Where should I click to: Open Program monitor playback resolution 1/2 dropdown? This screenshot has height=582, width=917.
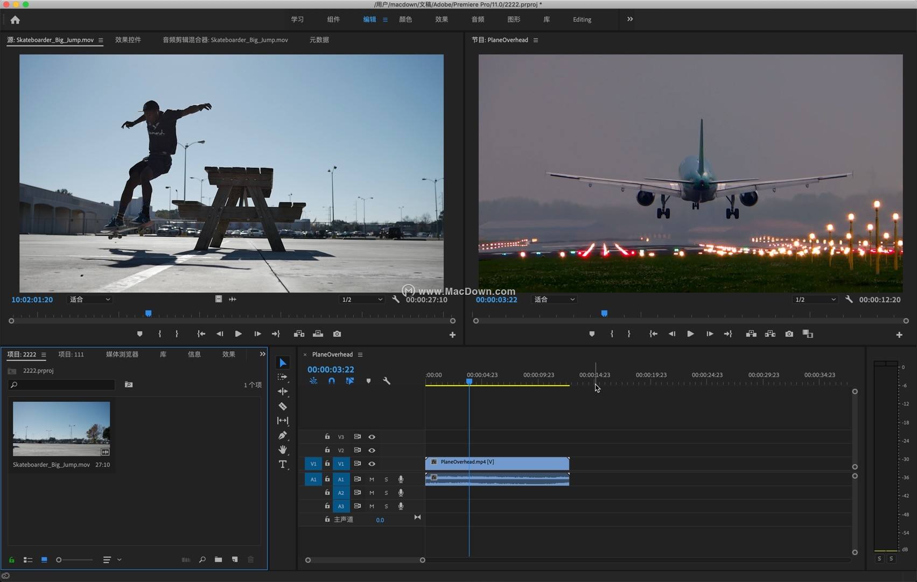pos(815,300)
